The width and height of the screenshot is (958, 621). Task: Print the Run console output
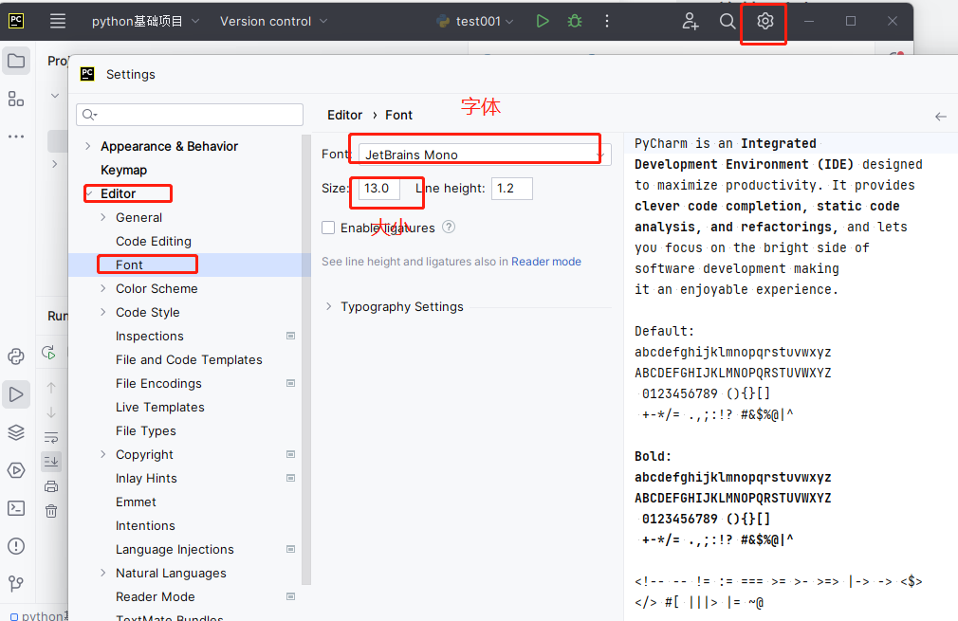tap(51, 486)
